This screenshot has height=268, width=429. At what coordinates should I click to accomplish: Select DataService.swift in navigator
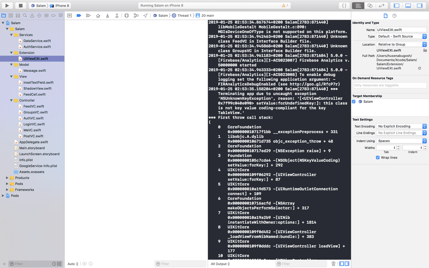(x=37, y=41)
